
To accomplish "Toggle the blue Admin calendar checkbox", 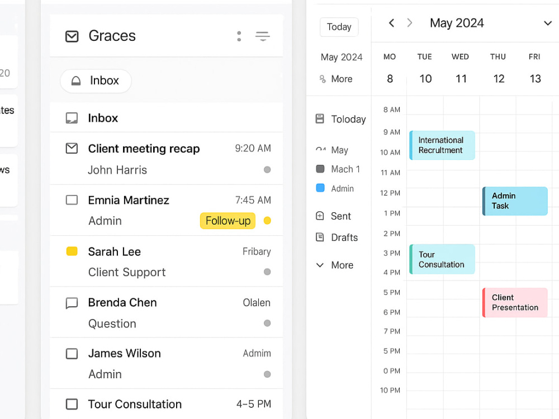I will click(320, 188).
